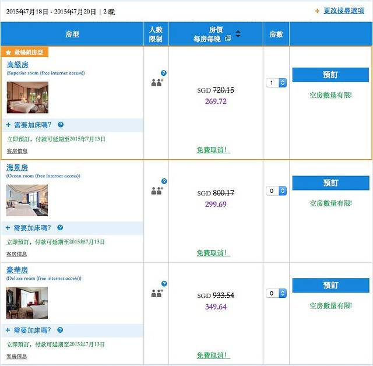Screen dimensions: 373x366
Task: Book the Deluxe room with 預訂 button
Action: click(330, 285)
